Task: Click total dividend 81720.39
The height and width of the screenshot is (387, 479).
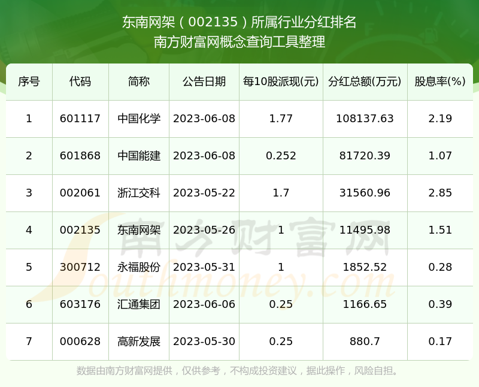Action: pyautogui.click(x=365, y=156)
